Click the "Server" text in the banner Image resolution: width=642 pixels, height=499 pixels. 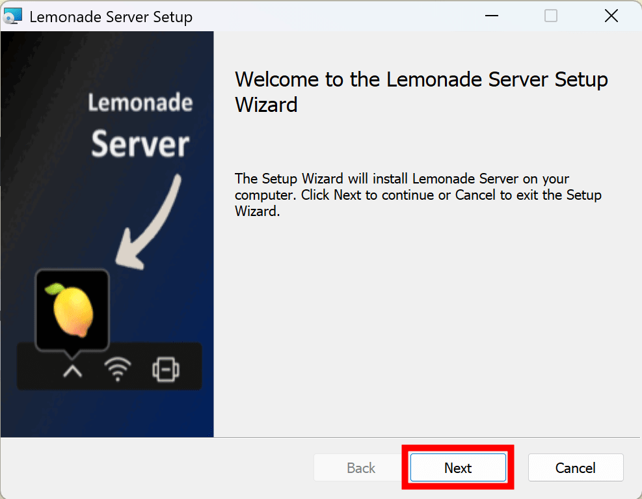click(x=140, y=144)
